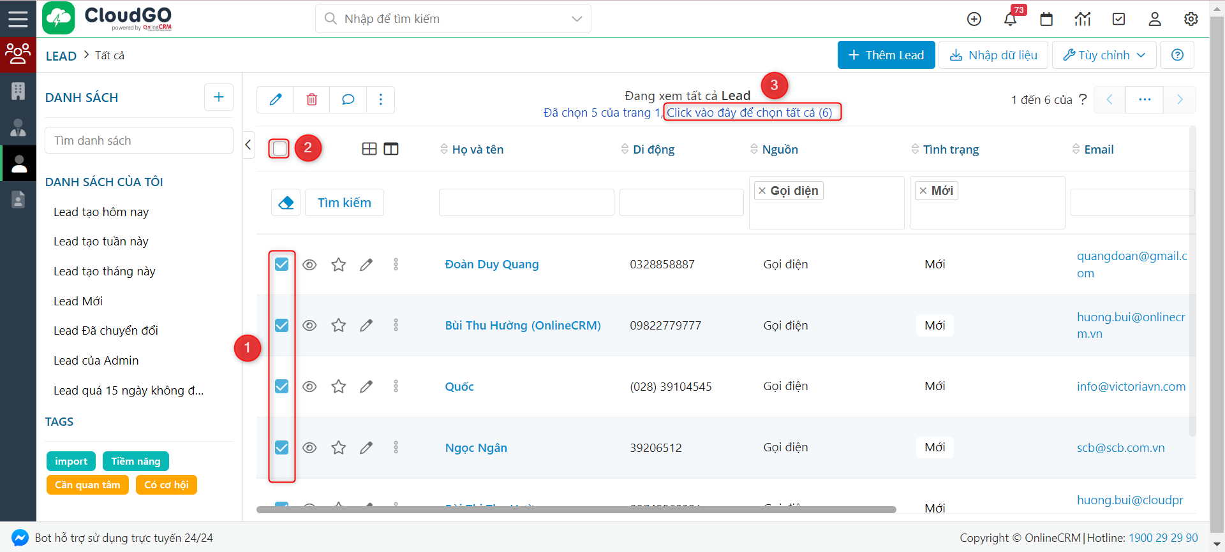Star the Đoàn Duy Quang lead
The height and width of the screenshot is (552, 1225).
pyautogui.click(x=338, y=265)
